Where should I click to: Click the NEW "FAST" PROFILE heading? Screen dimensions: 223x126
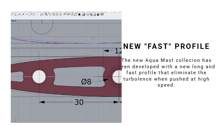coord(166,46)
